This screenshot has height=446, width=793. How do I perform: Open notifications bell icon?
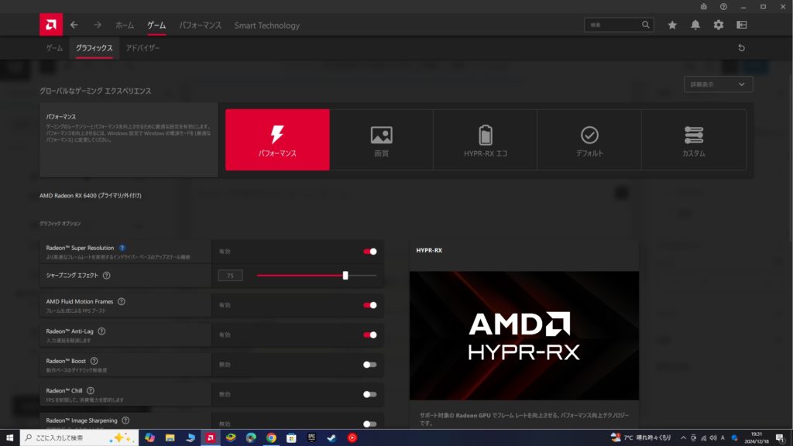[695, 25]
